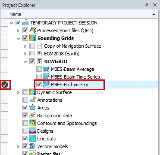This screenshot has height=155, width=160.
Task: Select the MBES-Beam Time Series layer
Action: point(75,77)
